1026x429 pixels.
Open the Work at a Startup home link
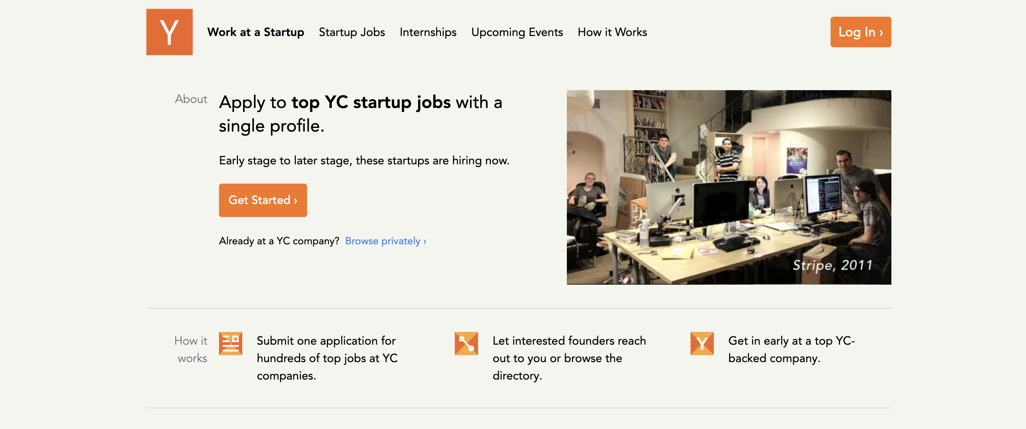coord(255,32)
